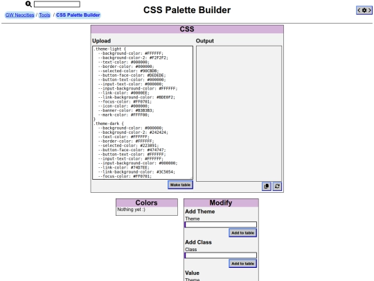Click the '--link-background-color: #3C5054;' line
374x281 pixels.
click(x=136, y=172)
